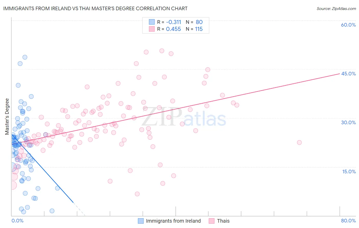Click the pink R = 0.455 legend swatch
This screenshot has height=228, width=359.
(x=152, y=29)
